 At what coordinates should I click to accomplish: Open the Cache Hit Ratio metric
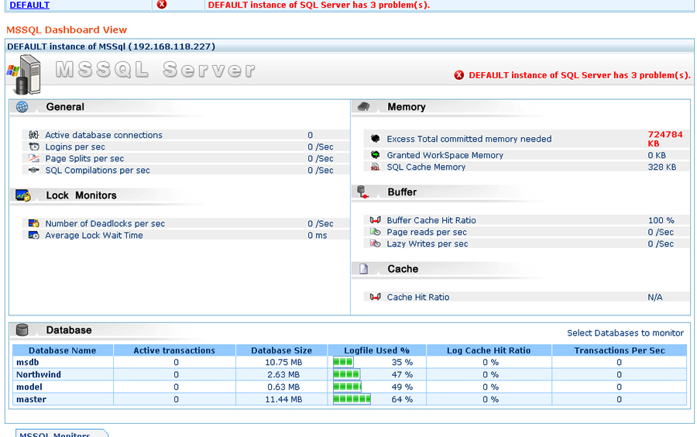[418, 297]
